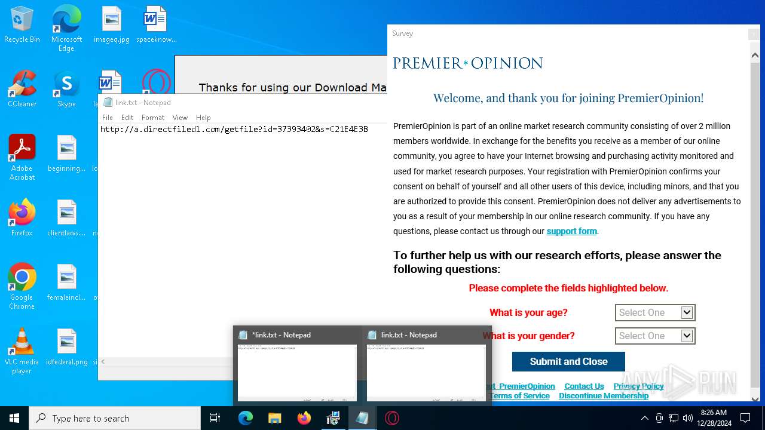This screenshot has width=765, height=430.
Task: Select clientlaws file on desktop
Action: (x=66, y=219)
